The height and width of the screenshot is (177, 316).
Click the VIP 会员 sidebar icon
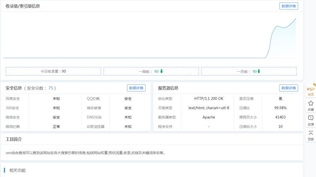311,90
